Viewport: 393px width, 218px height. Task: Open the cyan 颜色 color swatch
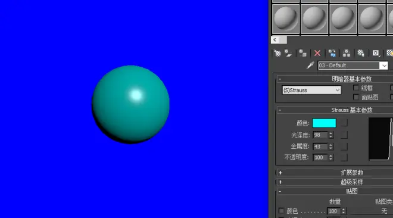[x=324, y=123]
